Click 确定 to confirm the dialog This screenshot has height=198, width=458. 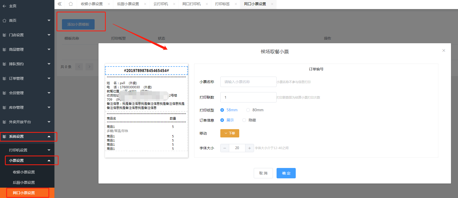click(286, 173)
